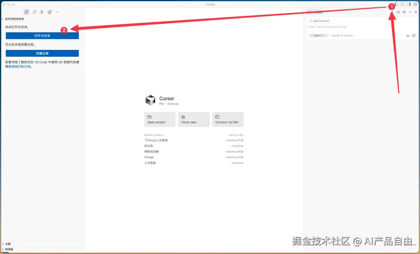
Task: Open the chat panel more-actions ellipsis
Action: click(410, 12)
